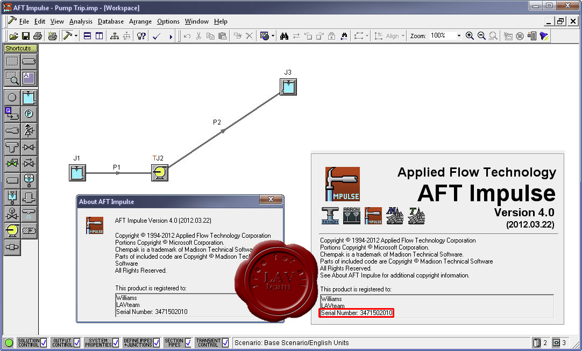Close the About AFT Impulse dialog
The image size is (582, 351).
click(x=271, y=200)
